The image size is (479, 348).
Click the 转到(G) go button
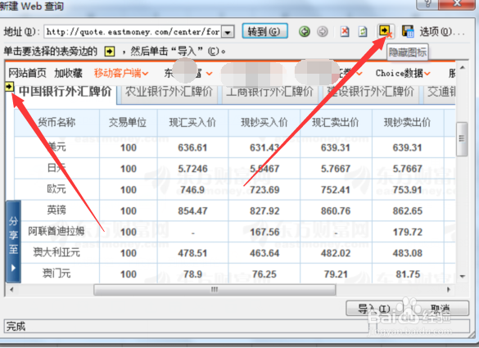click(x=264, y=31)
